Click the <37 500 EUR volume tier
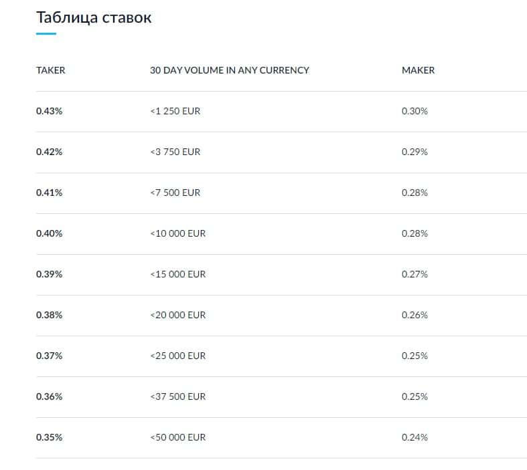This screenshot has height=470, width=527. tap(178, 396)
